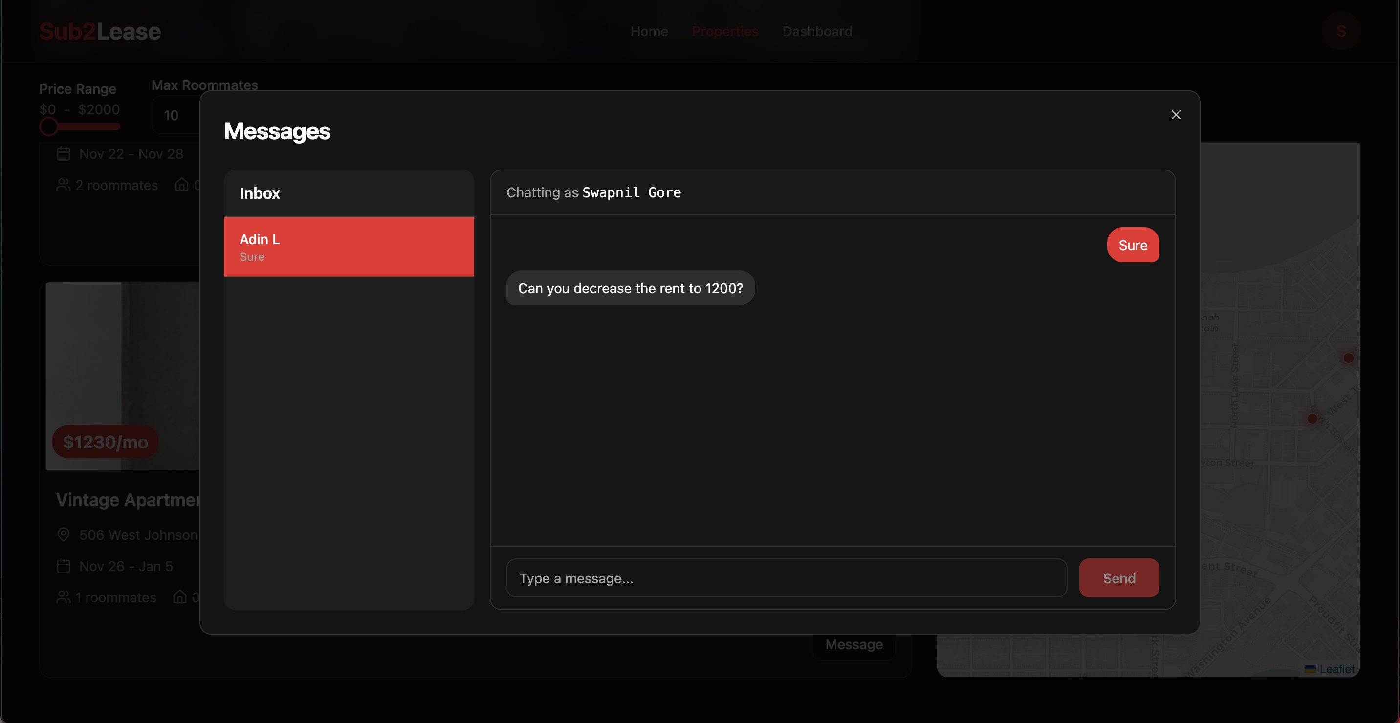Go to the Home nav link

point(649,31)
